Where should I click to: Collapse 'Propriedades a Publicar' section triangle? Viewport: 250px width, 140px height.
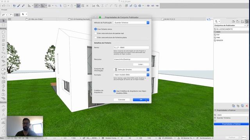pos(215,110)
